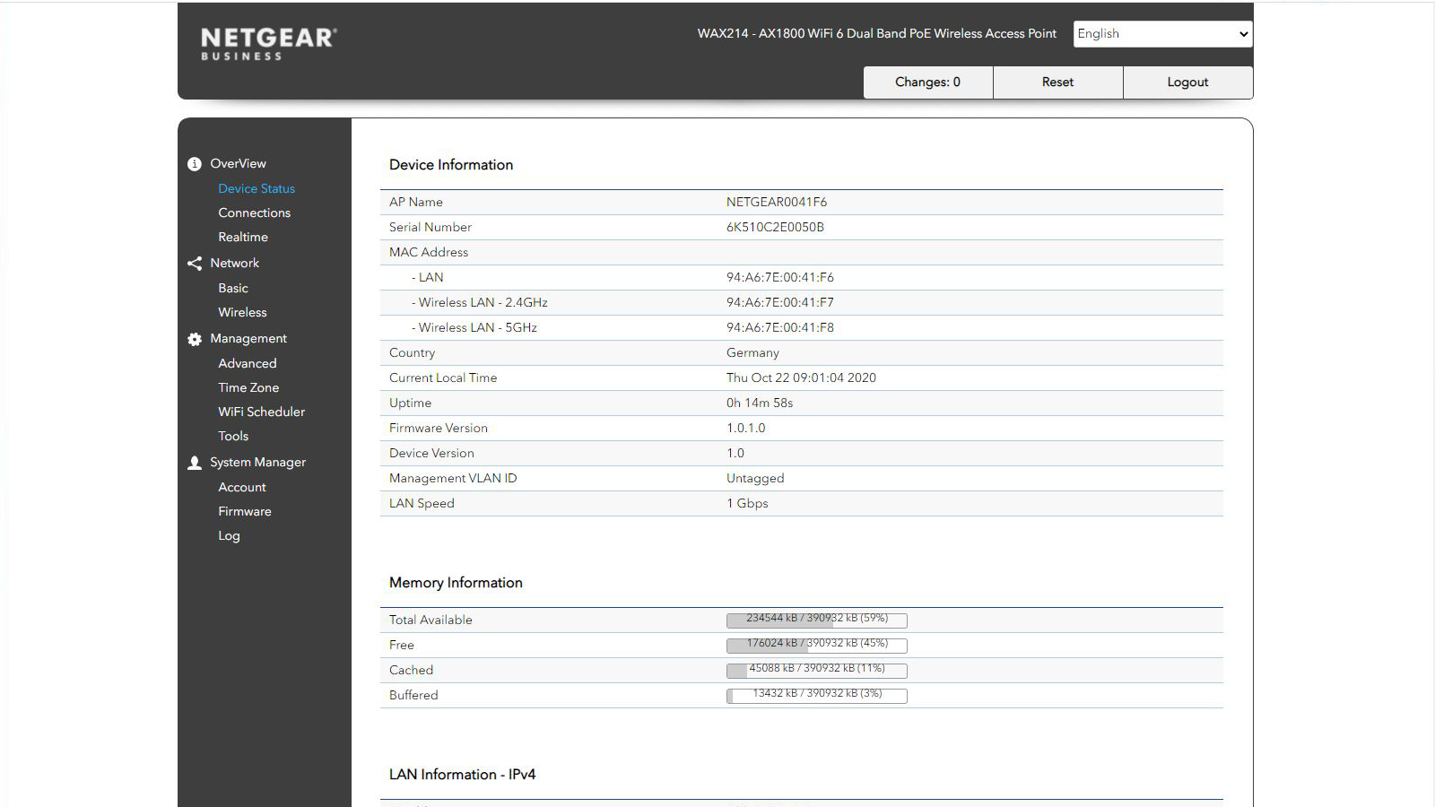This screenshot has height=807, width=1435.
Task: Open Basic network settings
Action: [233, 289]
